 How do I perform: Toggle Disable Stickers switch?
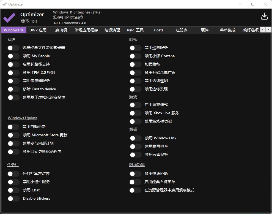(x=13, y=199)
